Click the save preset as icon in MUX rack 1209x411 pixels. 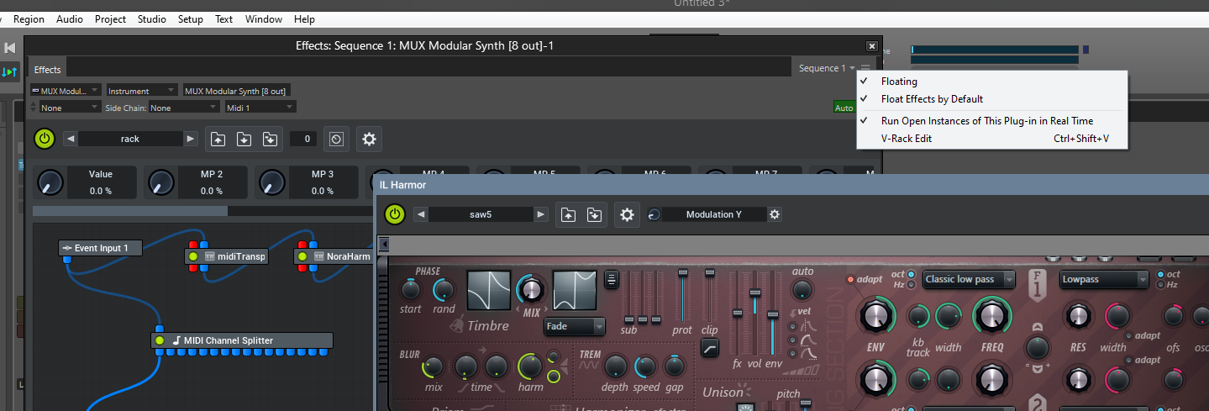270,139
